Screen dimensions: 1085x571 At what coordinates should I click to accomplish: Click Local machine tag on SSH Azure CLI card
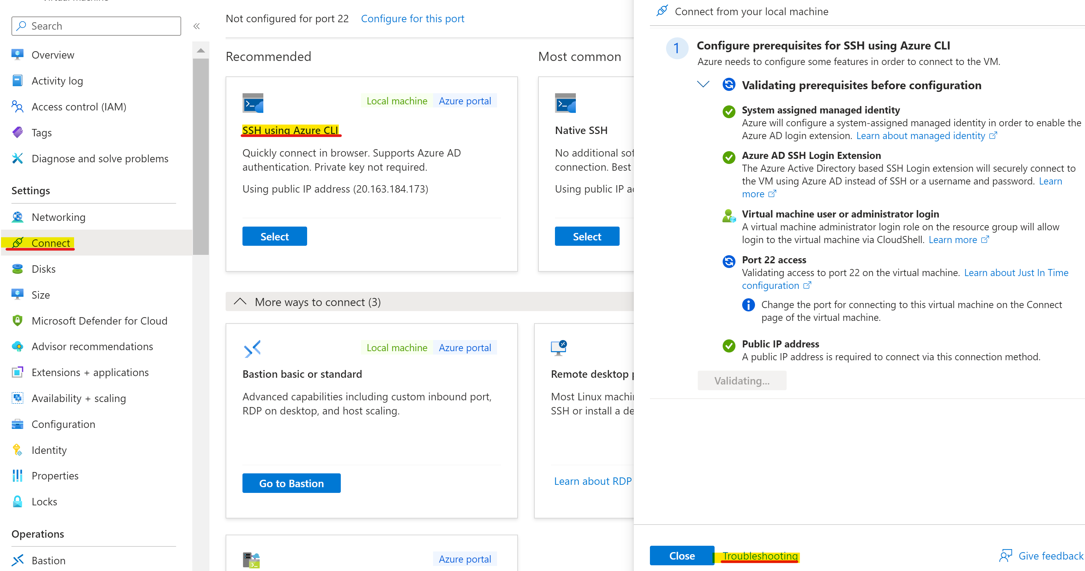click(397, 101)
